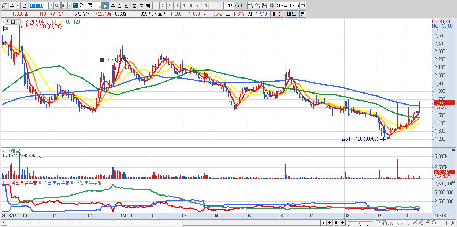Click the eraser with bars icon
Screen dimensions: 457x227
coord(421,223)
